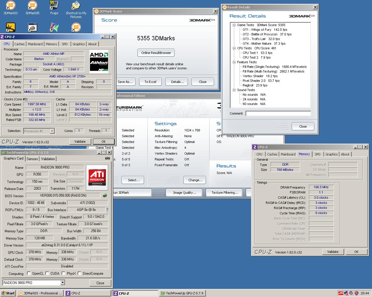Open the 3DMark03 desktop shortcut
Screen dimensions: 372x297
[10, 8]
